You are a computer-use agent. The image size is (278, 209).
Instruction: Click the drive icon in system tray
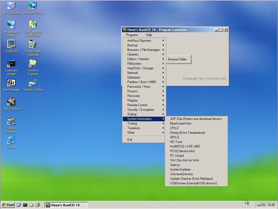click(259, 205)
